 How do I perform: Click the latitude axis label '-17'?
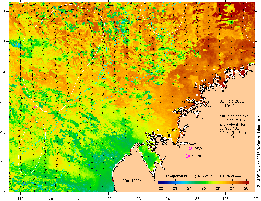click(x=3, y=162)
